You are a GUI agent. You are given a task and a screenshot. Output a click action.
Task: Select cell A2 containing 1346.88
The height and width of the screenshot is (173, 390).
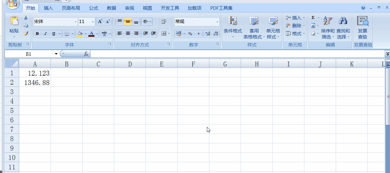click(35, 83)
